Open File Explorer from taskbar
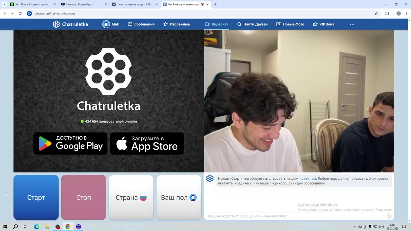Screen dimensions: 411x231 tap(47, 227)
